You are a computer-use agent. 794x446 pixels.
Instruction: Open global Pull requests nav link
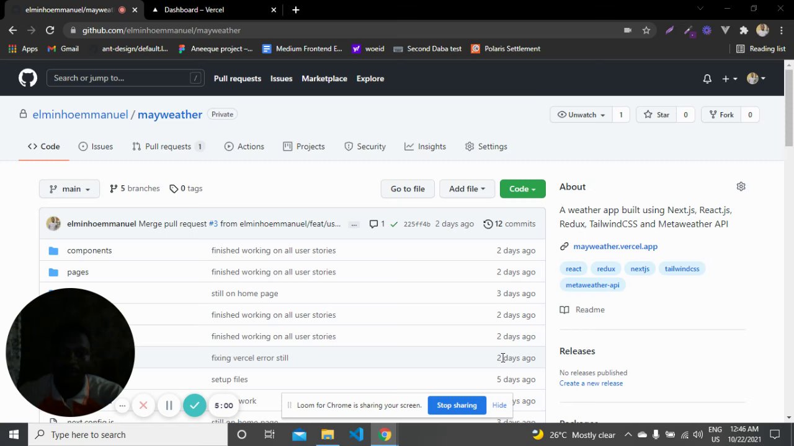[x=238, y=79]
